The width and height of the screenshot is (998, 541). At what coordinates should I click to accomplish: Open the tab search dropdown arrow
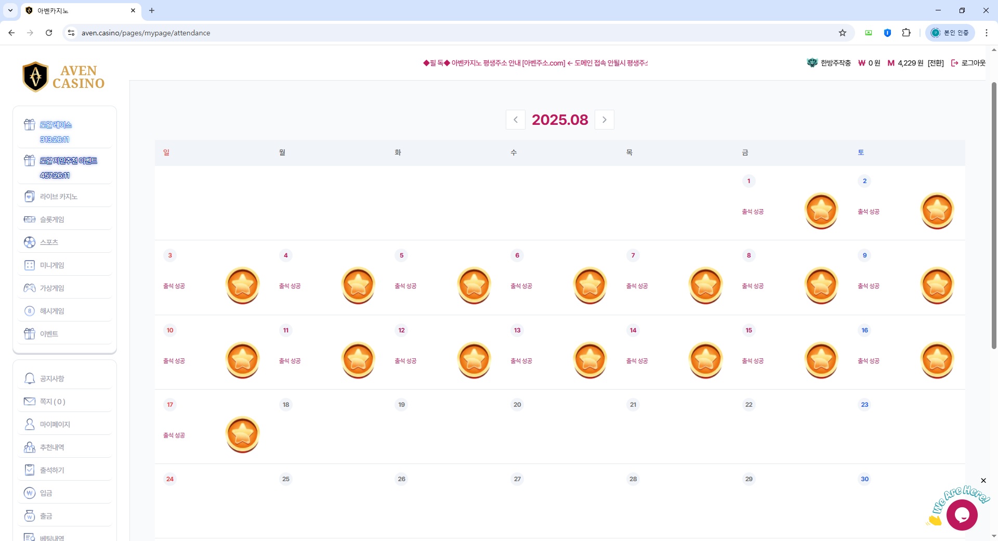10,10
